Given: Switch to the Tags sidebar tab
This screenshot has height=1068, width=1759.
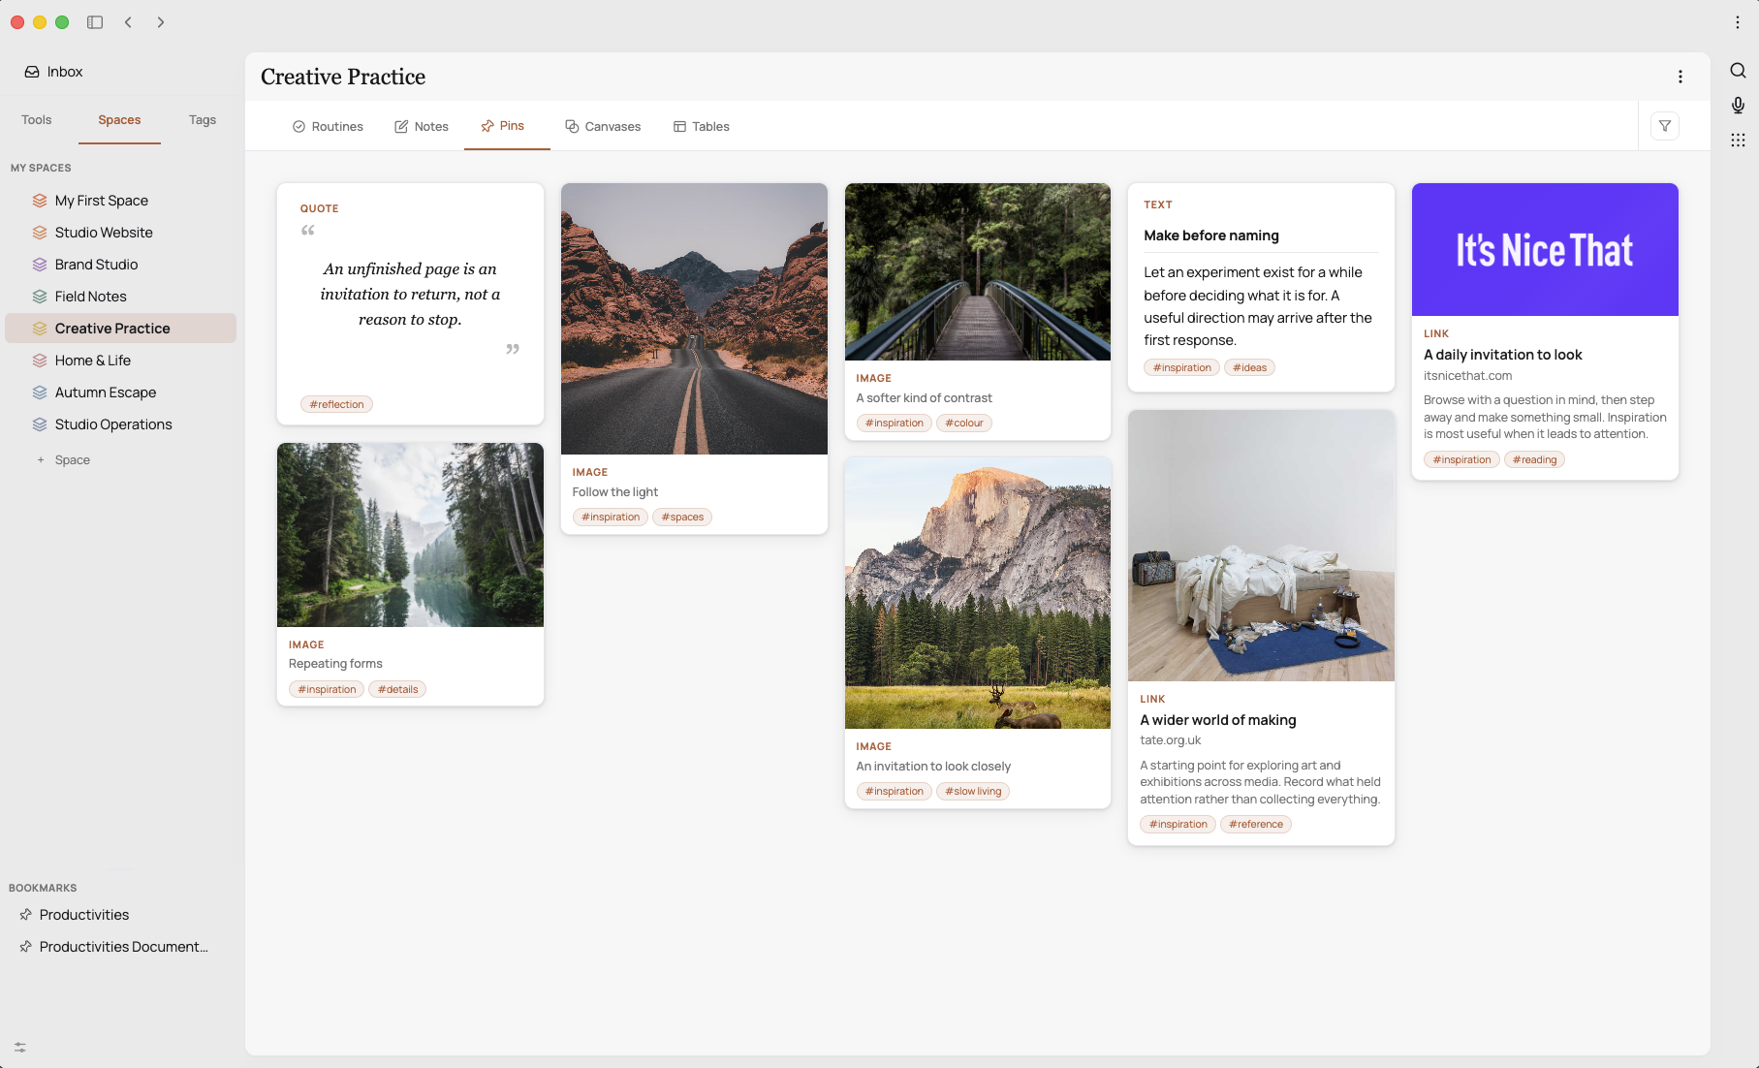Looking at the screenshot, I should tap(203, 120).
